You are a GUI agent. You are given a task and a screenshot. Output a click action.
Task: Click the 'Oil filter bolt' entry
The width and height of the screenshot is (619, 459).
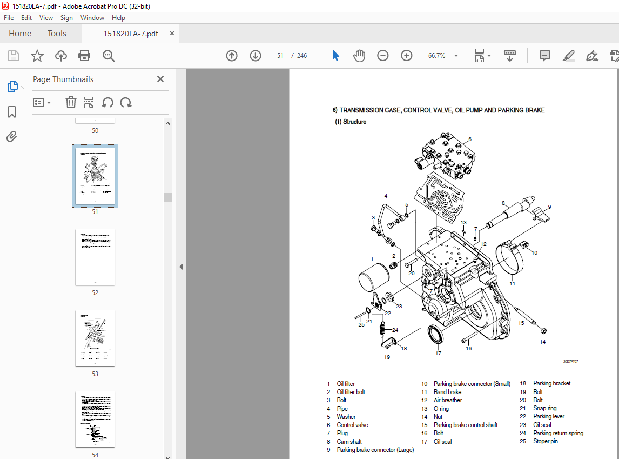(351, 392)
